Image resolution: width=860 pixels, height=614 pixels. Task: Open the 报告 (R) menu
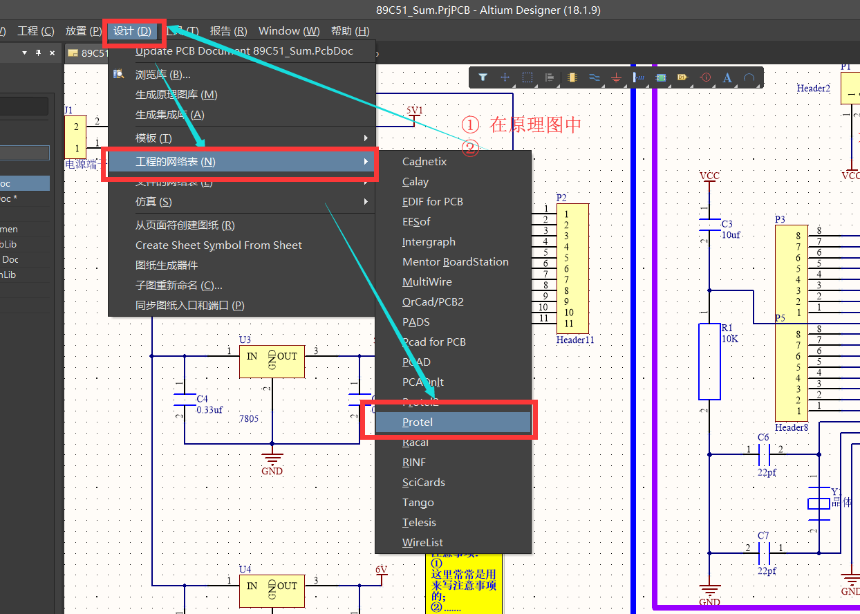[228, 30]
